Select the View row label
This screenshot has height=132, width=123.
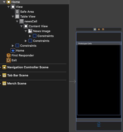[19, 7]
